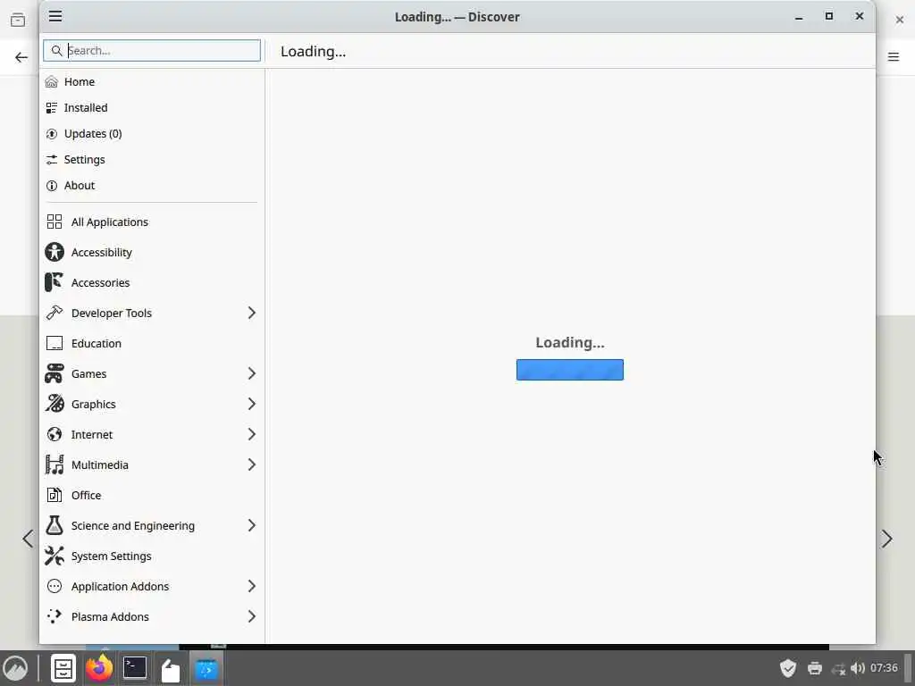The height and width of the screenshot is (686, 915).
Task: Open the printer tray icon
Action: [815, 668]
